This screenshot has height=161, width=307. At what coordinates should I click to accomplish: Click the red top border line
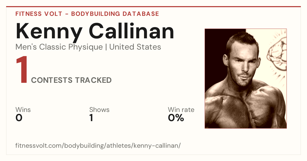click(x=153, y=7)
